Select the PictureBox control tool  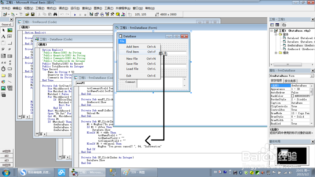10,30
